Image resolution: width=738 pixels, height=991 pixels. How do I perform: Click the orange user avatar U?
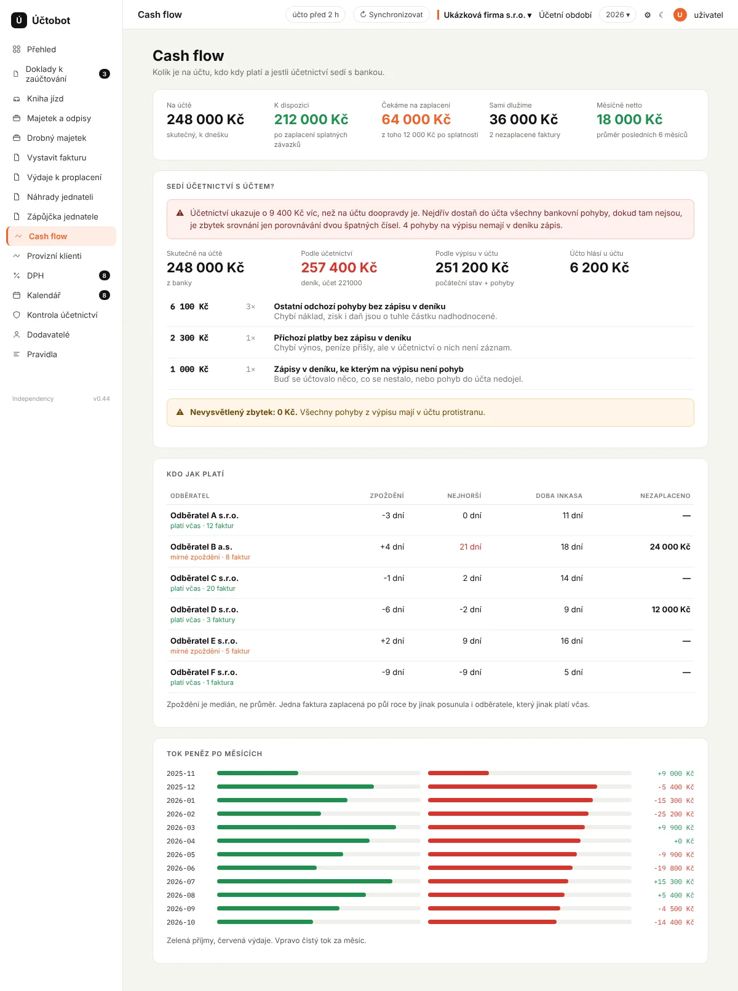pos(680,15)
